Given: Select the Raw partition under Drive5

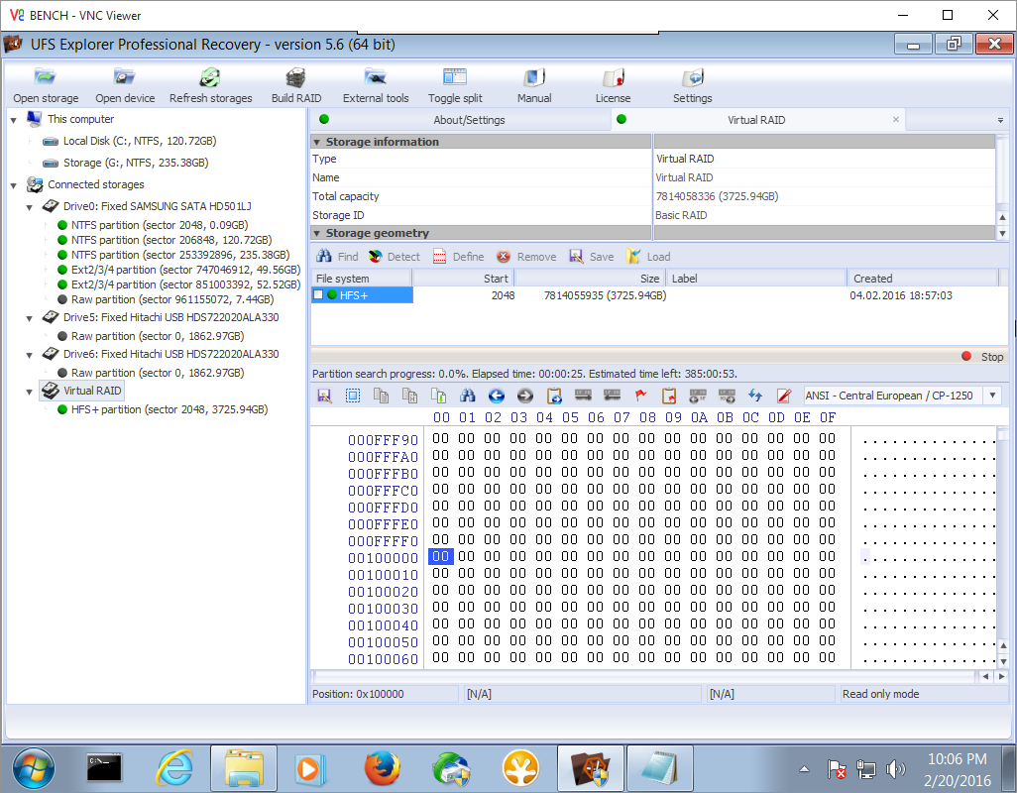Looking at the screenshot, I should point(158,336).
